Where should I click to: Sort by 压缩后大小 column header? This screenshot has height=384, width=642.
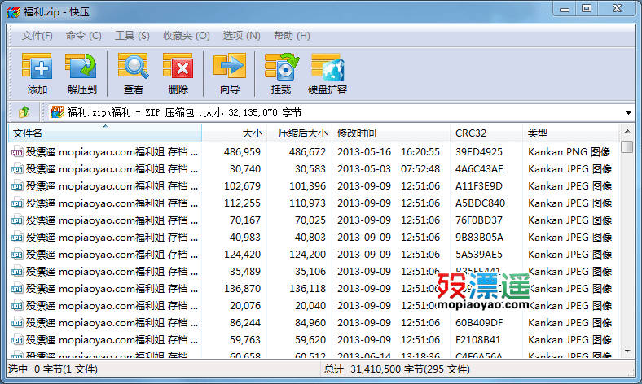point(299,133)
